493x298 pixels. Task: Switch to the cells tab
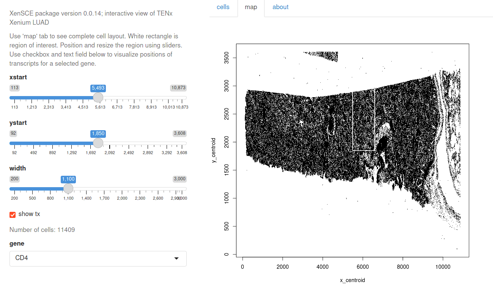(223, 7)
